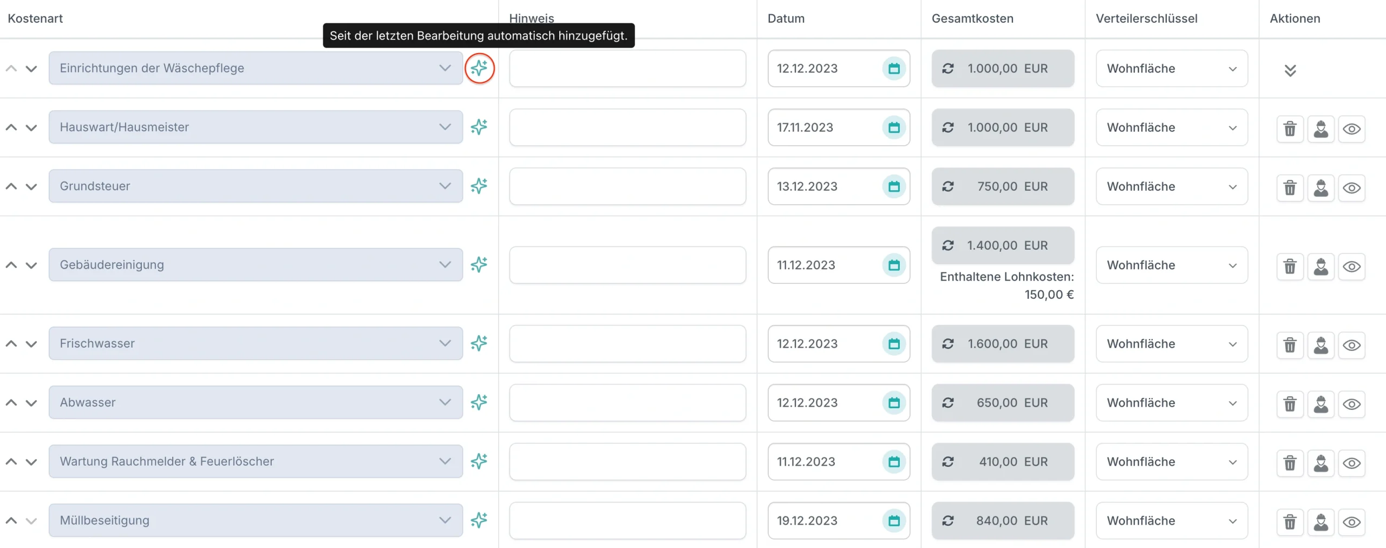Viewport: 1386px width, 548px height.
Task: Toggle visibility eye for Abwasser
Action: click(1352, 404)
